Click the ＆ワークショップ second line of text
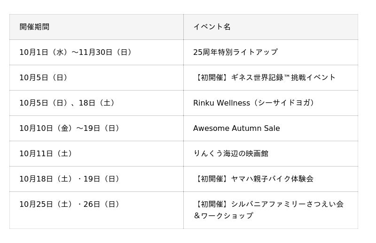 pos(223,216)
